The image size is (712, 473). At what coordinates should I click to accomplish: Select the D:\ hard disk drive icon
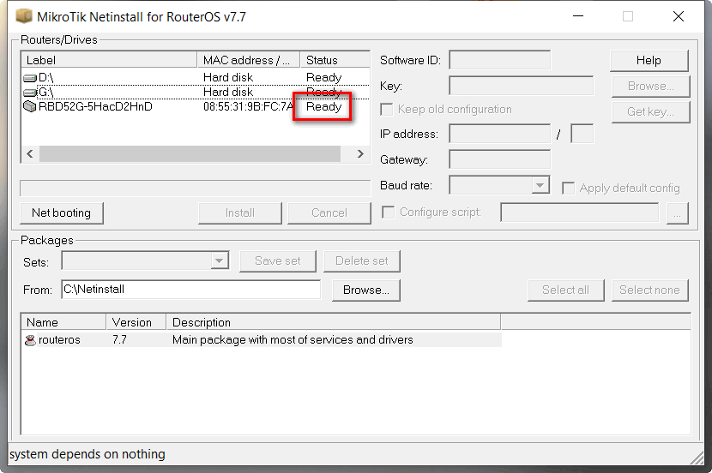[30, 79]
